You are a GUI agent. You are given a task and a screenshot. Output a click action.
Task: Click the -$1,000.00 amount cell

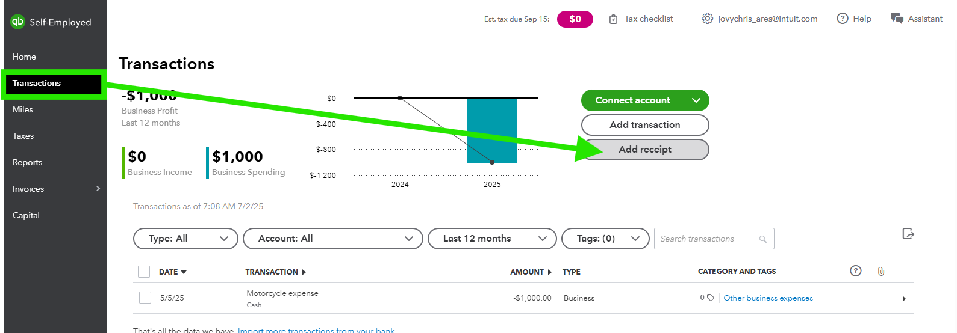point(532,298)
